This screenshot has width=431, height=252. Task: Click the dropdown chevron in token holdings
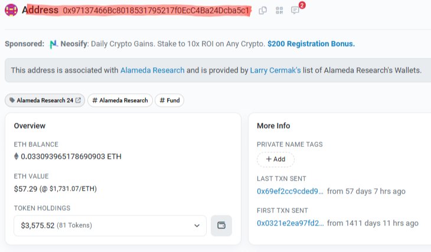point(197,225)
